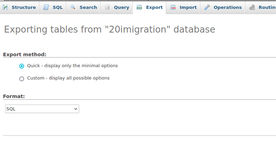Open the Format SQL dropdown
This screenshot has width=276, height=147.
click(42, 109)
